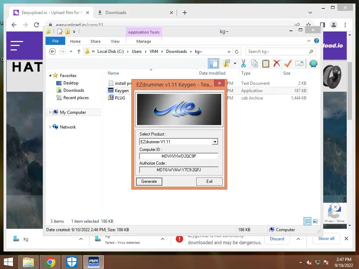Click the folder options toolbar icon
The image size is (359, 269).
coord(227,63)
